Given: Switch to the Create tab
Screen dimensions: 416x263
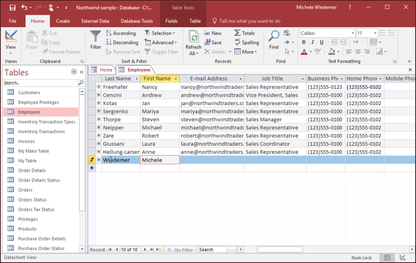Looking at the screenshot, I should (x=63, y=21).
